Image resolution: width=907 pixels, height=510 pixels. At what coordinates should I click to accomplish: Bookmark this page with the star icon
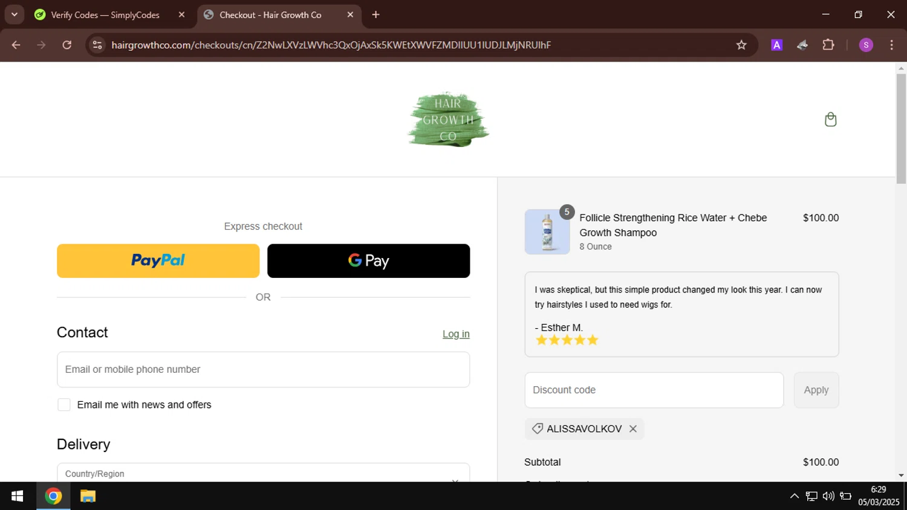click(741, 45)
